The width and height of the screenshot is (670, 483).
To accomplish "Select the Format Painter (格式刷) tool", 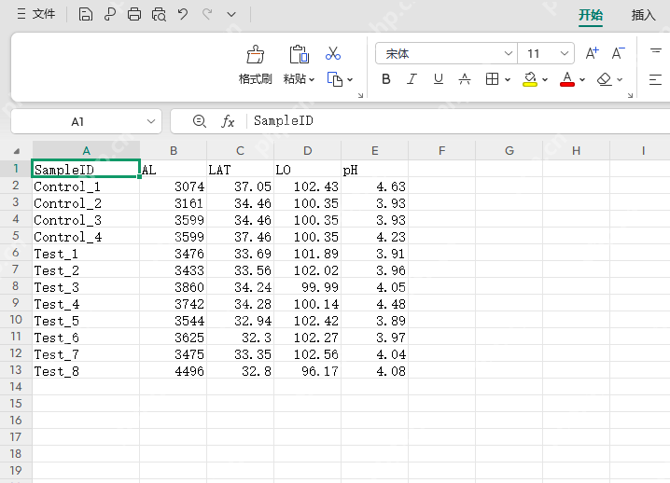I will (255, 63).
